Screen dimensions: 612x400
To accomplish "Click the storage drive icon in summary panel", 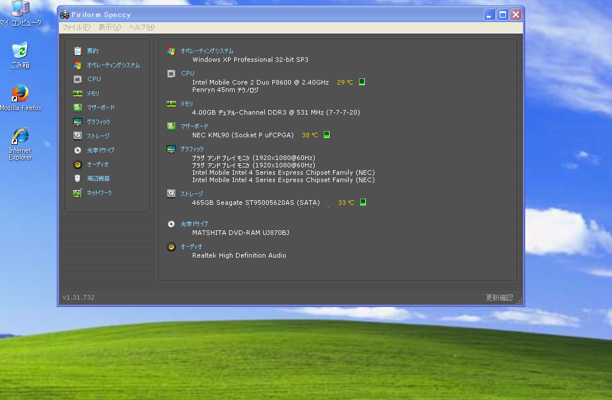I will [171, 193].
